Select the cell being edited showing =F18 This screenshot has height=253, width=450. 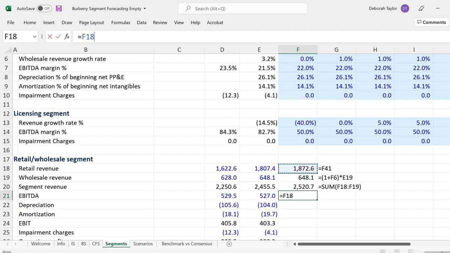(x=298, y=196)
